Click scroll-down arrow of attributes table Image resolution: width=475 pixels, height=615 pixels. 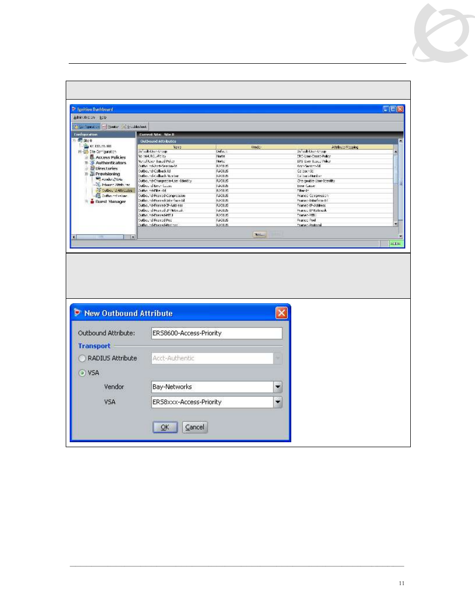tap(396, 224)
